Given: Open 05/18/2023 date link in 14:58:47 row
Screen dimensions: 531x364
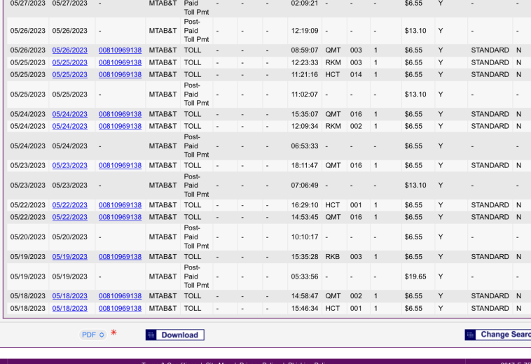Looking at the screenshot, I should coord(70,296).
